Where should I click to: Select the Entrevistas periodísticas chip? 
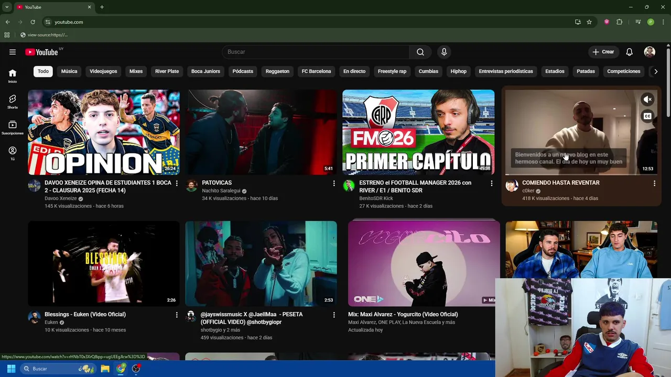pos(506,71)
